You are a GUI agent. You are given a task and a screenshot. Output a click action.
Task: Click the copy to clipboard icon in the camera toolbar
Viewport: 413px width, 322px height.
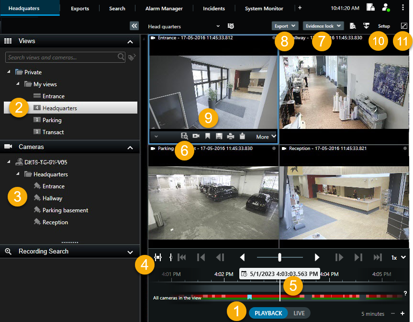[242, 136]
